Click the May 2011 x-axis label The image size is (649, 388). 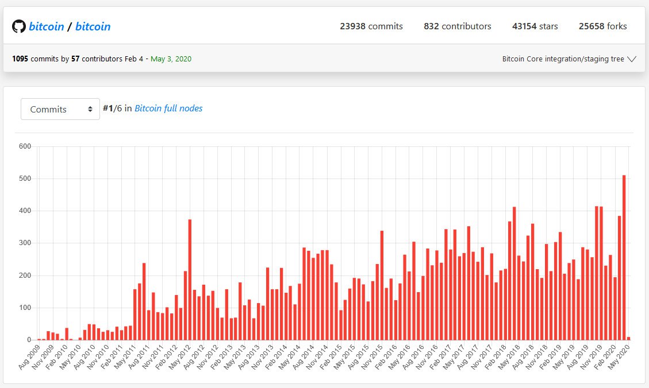(125, 356)
